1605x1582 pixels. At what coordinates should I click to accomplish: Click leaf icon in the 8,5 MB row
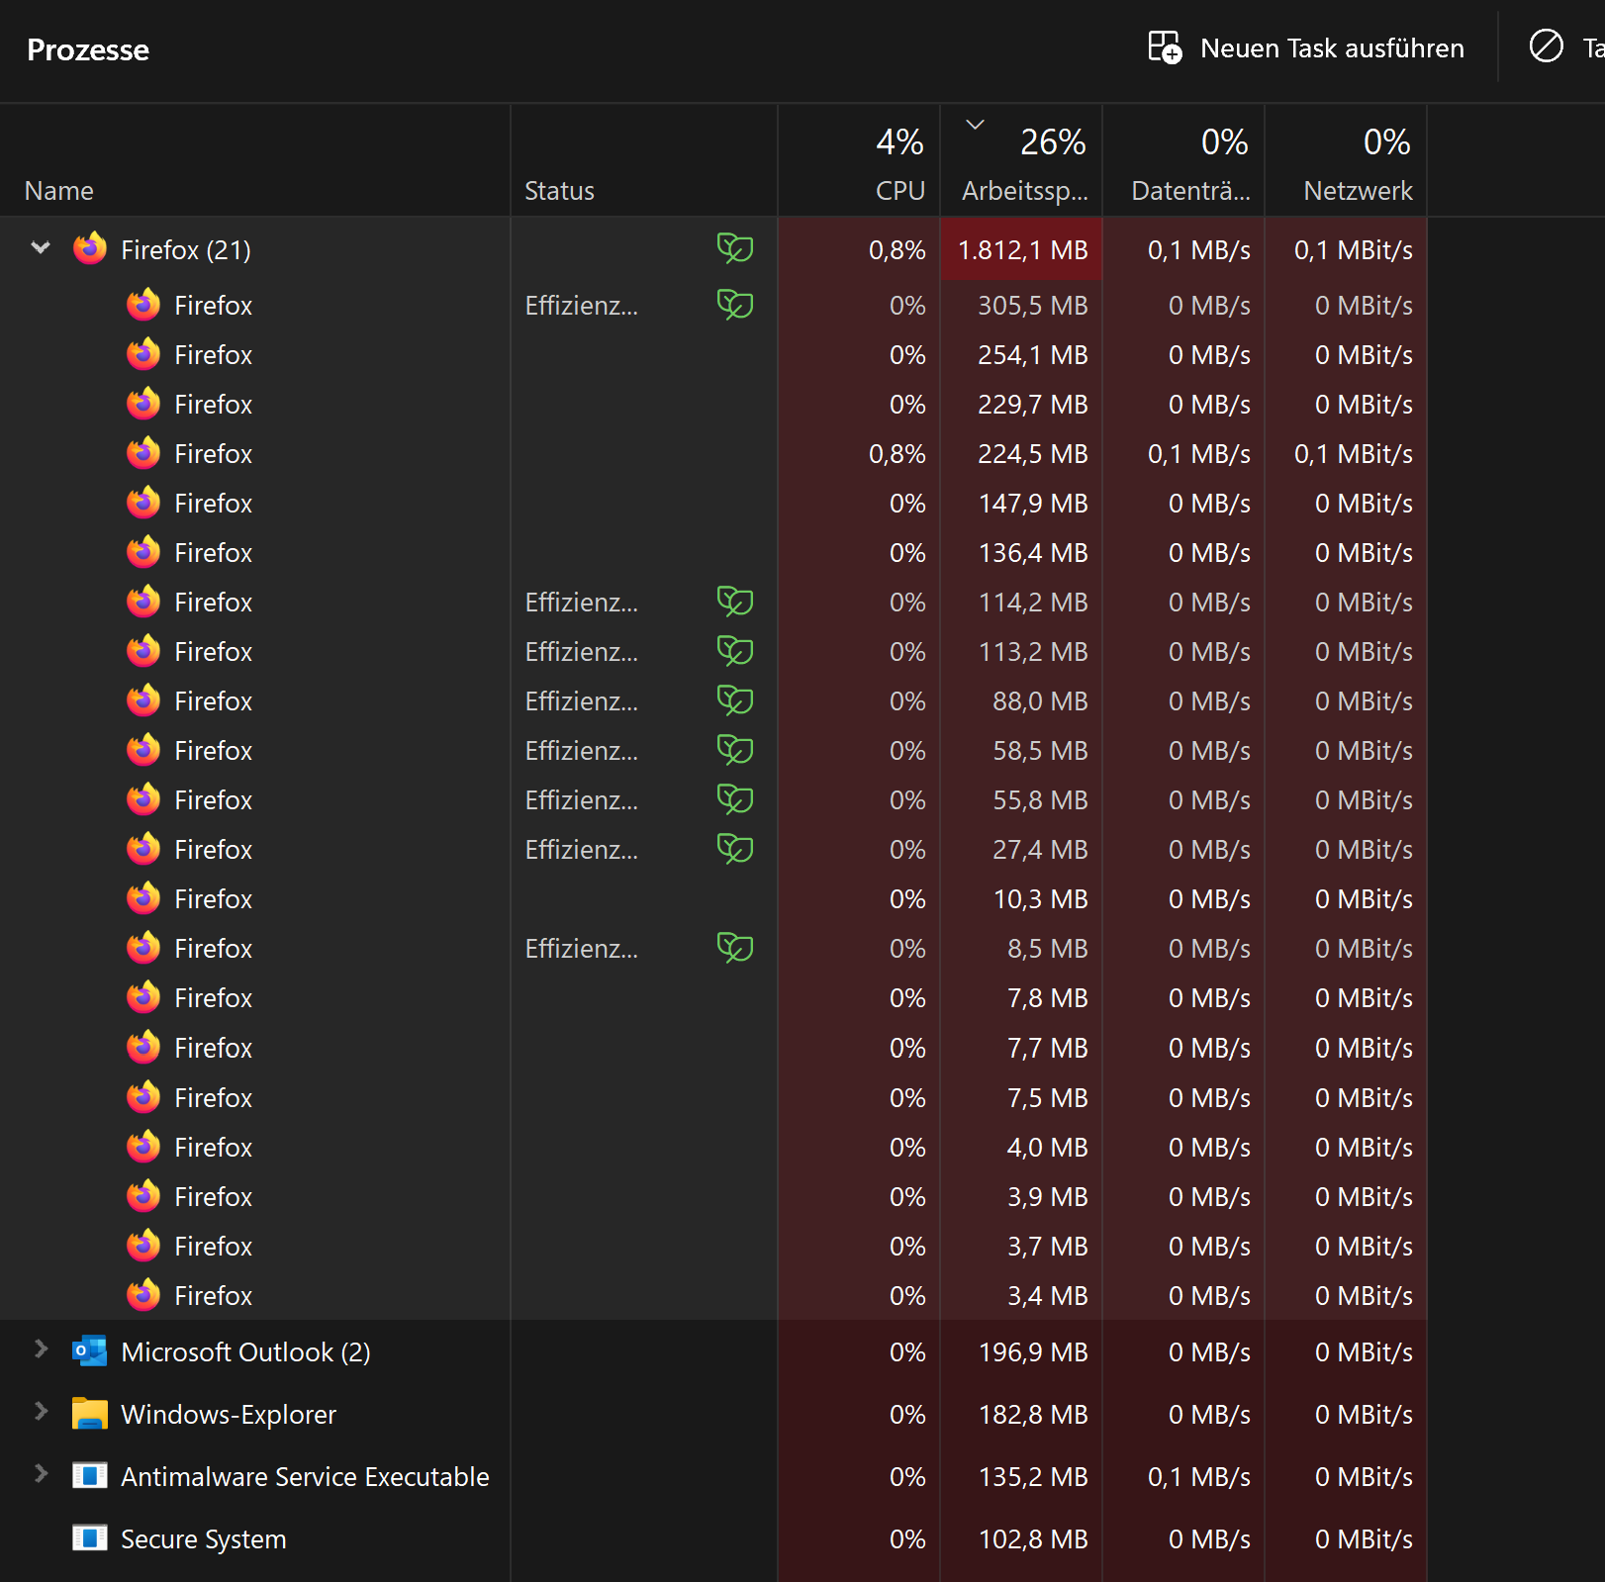point(735,948)
